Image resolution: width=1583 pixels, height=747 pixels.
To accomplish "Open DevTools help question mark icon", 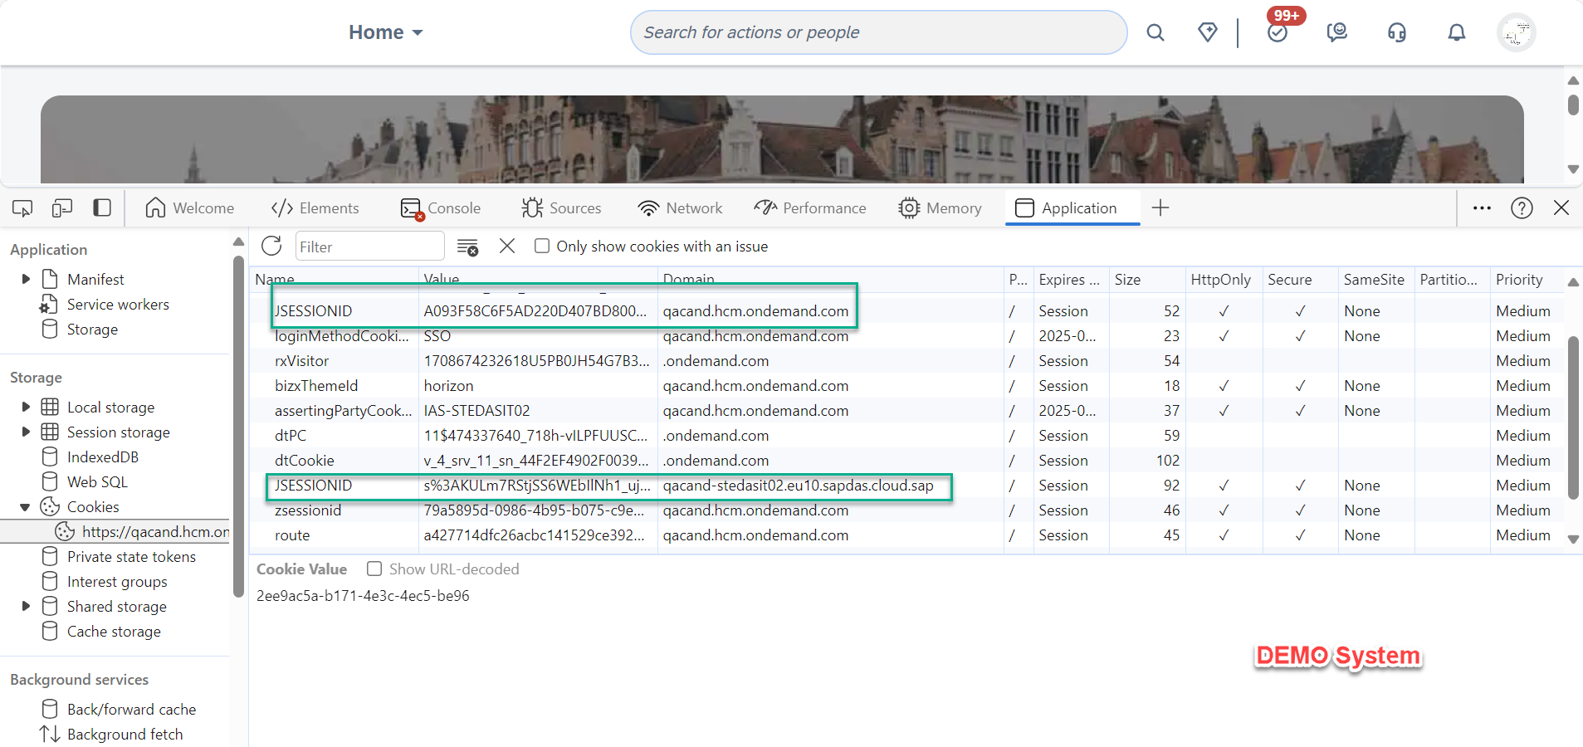I will [x=1522, y=207].
